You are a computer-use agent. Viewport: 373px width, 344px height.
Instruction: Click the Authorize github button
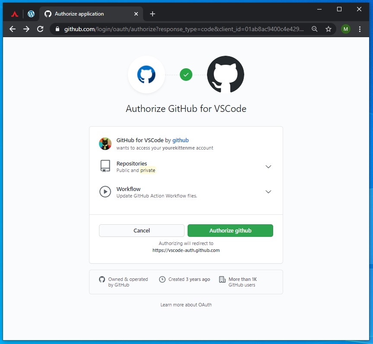point(230,230)
